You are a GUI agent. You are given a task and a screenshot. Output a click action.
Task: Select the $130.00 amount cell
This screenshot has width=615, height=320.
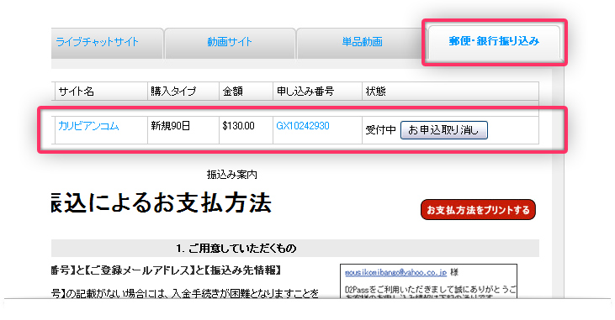(x=246, y=130)
